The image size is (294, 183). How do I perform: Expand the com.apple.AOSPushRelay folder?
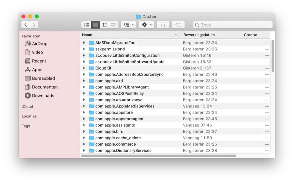pos(84,94)
